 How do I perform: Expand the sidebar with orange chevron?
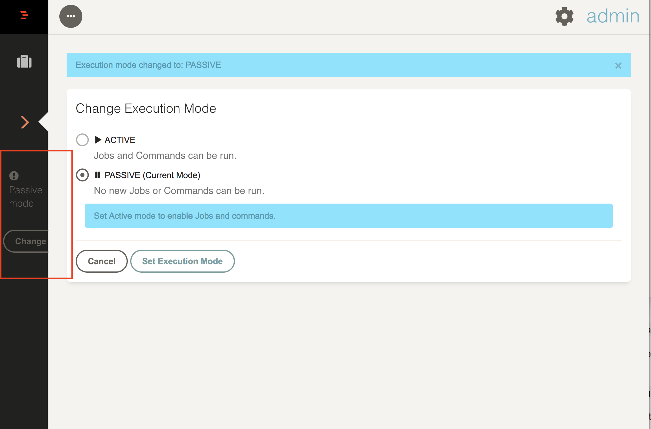pyautogui.click(x=25, y=122)
